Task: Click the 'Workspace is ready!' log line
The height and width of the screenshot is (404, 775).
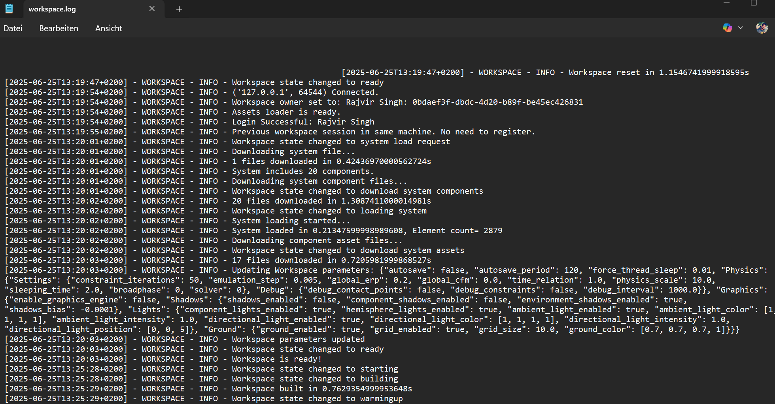Action: pyautogui.click(x=276, y=359)
